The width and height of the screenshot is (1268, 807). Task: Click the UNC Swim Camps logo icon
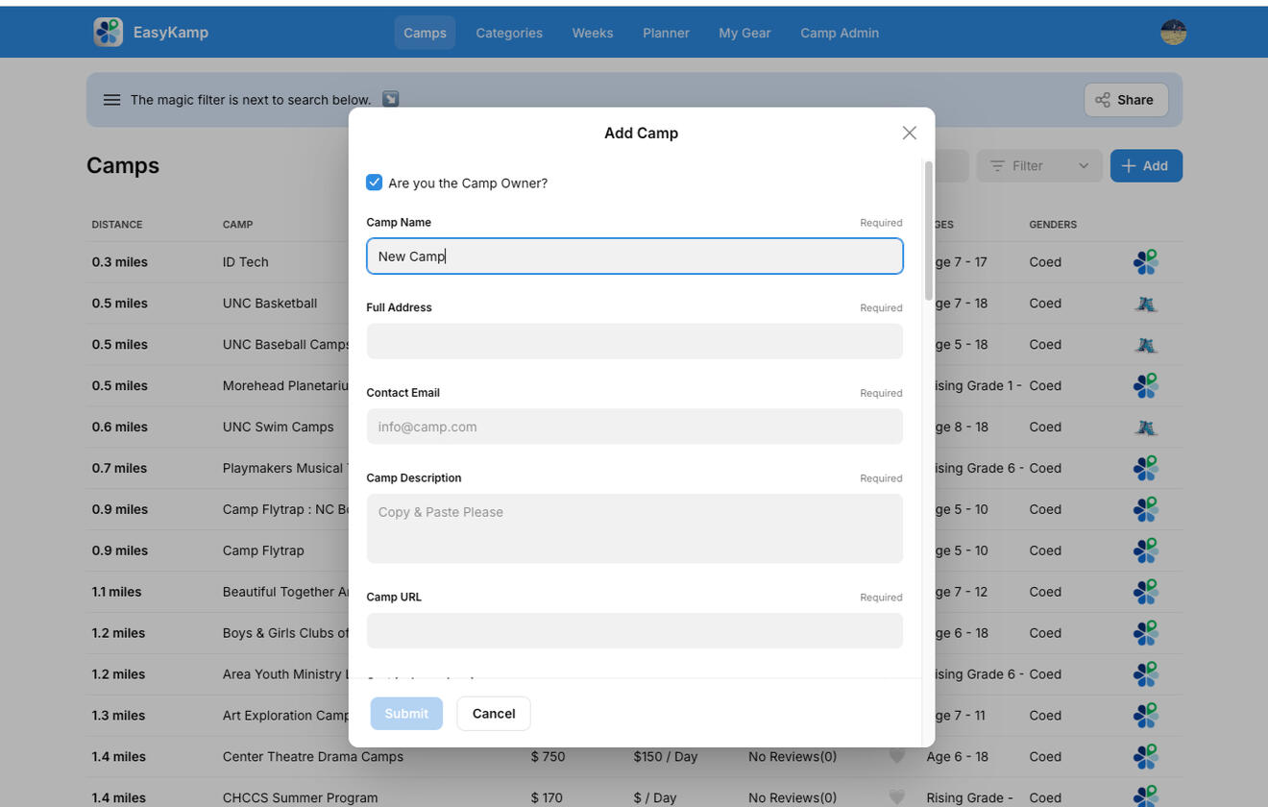[x=1145, y=428]
